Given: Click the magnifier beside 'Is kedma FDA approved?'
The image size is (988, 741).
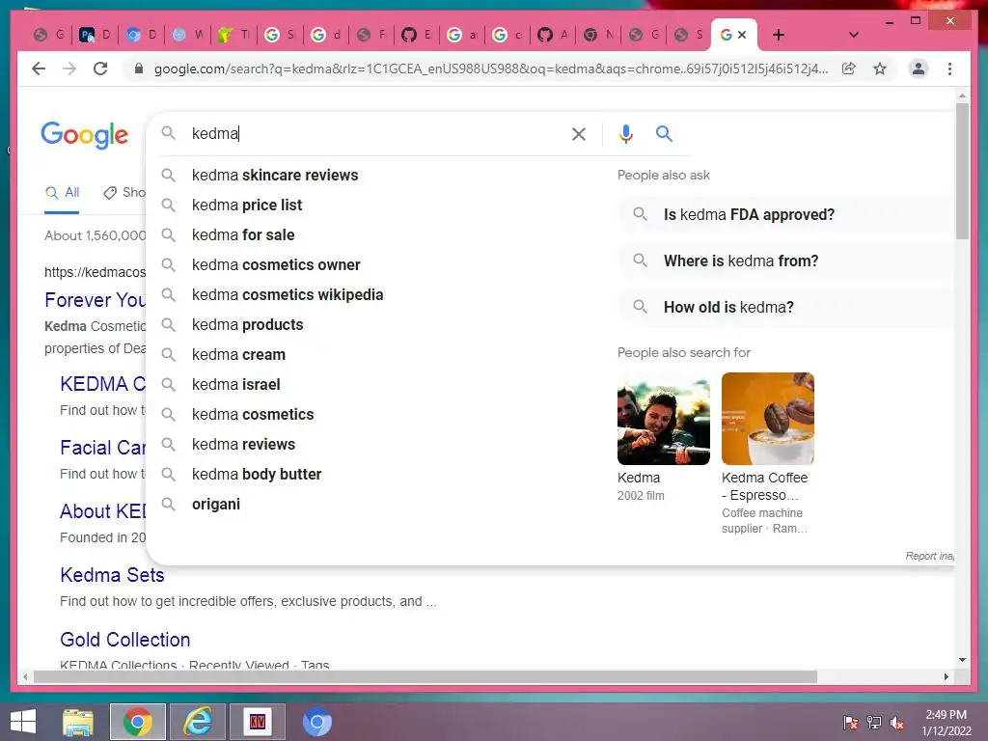Looking at the screenshot, I should click(641, 214).
